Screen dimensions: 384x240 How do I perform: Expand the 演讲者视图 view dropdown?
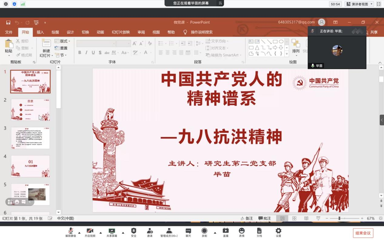click(359, 4)
